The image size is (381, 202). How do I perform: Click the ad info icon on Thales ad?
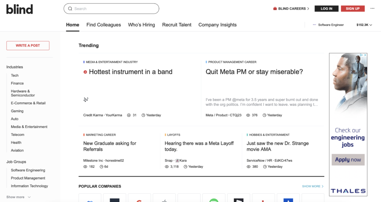[361, 55]
